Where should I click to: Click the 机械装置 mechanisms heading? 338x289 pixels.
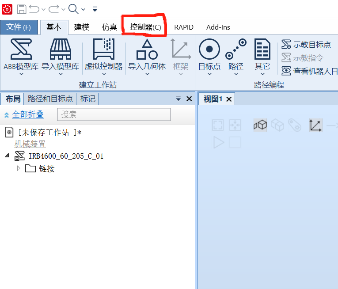pos(30,144)
